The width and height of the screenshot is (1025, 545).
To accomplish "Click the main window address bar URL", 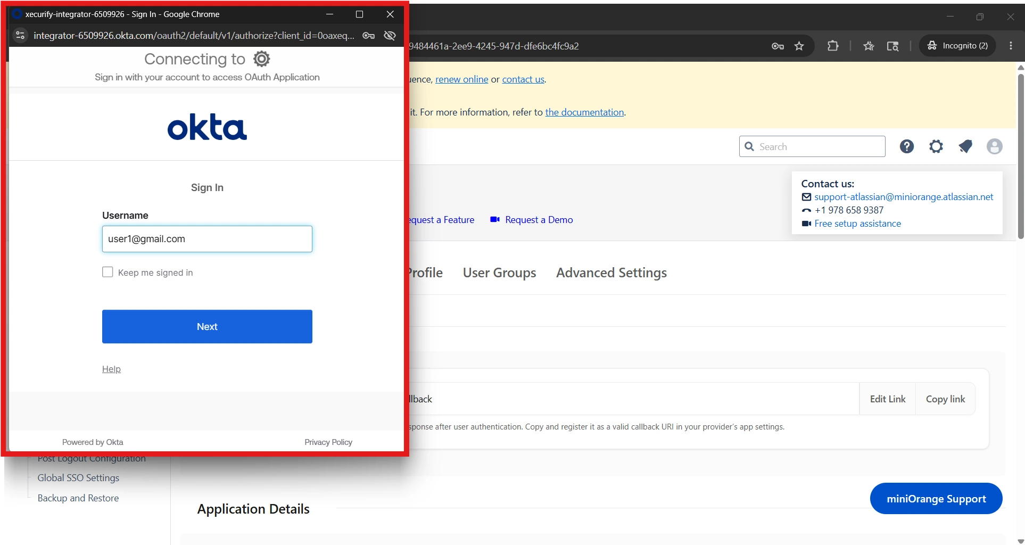I will click(x=494, y=46).
